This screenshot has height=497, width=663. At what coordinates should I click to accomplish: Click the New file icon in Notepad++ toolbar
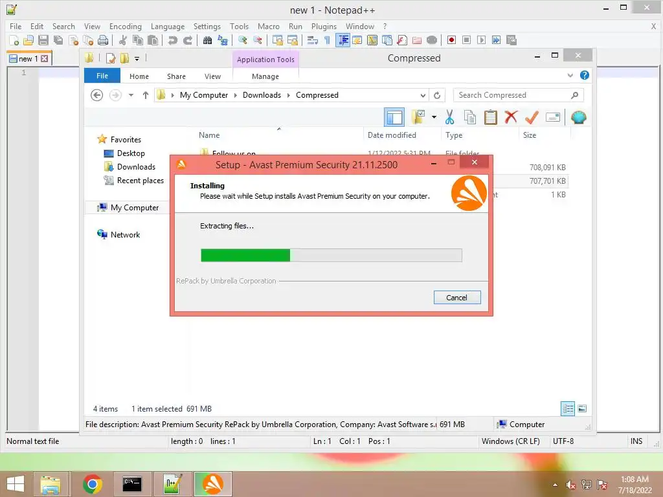(x=14, y=40)
